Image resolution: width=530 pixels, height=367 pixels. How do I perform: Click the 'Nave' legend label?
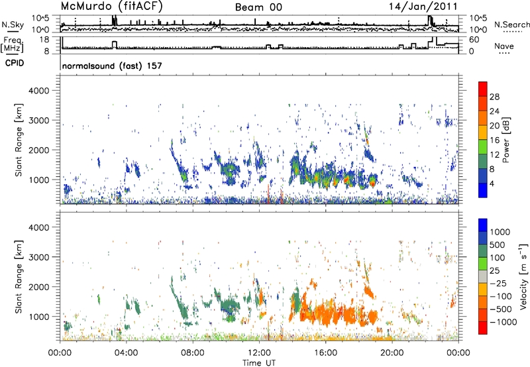504,46
